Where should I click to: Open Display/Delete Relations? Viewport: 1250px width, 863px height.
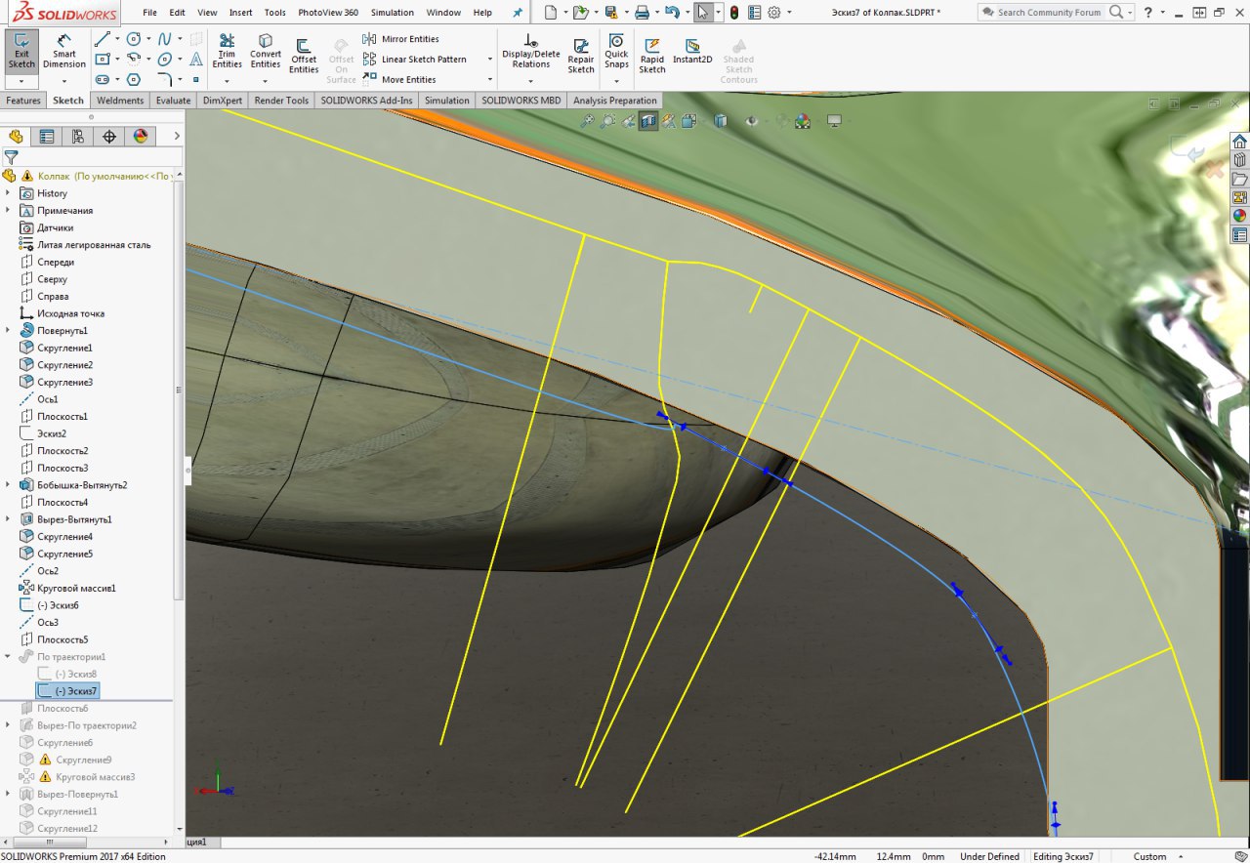[530, 51]
